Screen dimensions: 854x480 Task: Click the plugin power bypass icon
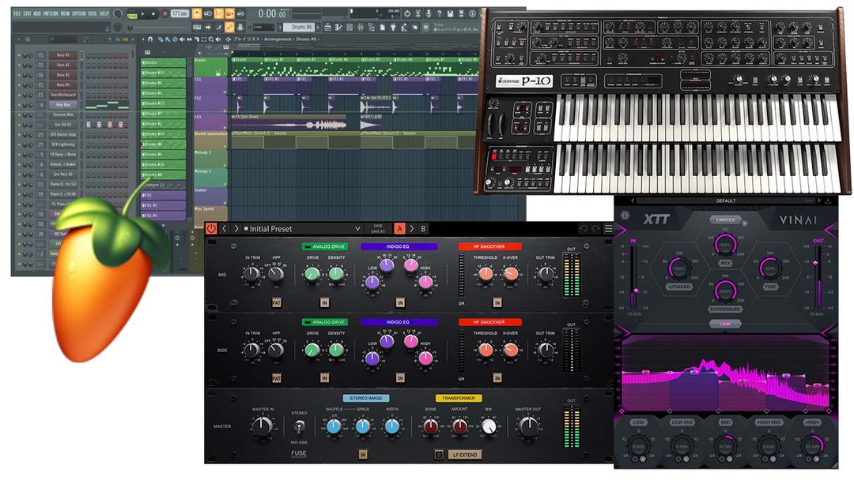211,229
